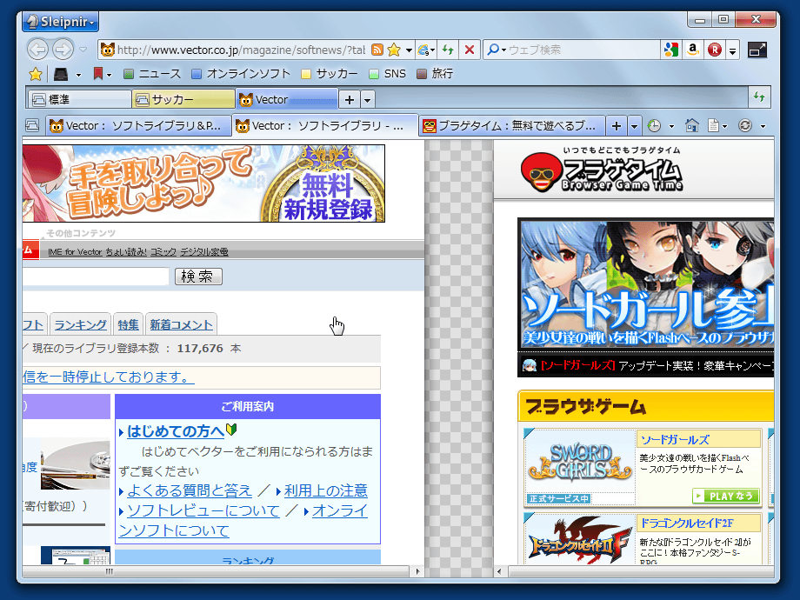The image size is (800, 600).
Task: Add a new tab group with plus button
Action: coord(350,99)
